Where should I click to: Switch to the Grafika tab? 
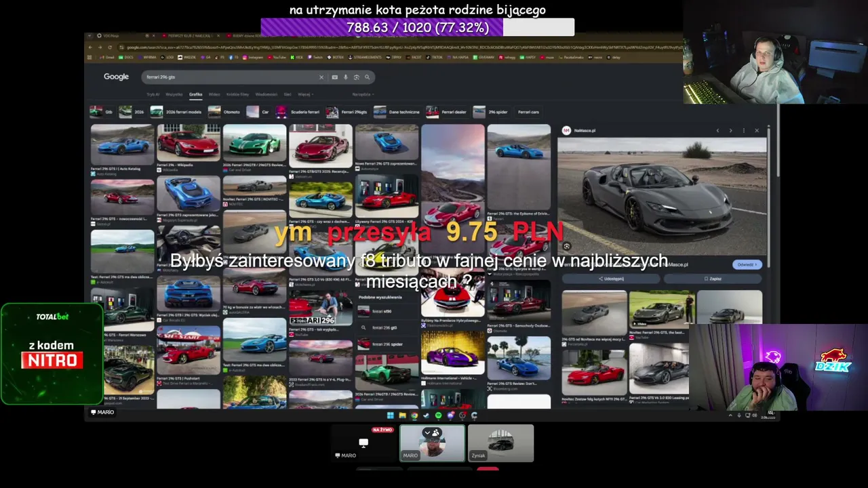pyautogui.click(x=195, y=94)
